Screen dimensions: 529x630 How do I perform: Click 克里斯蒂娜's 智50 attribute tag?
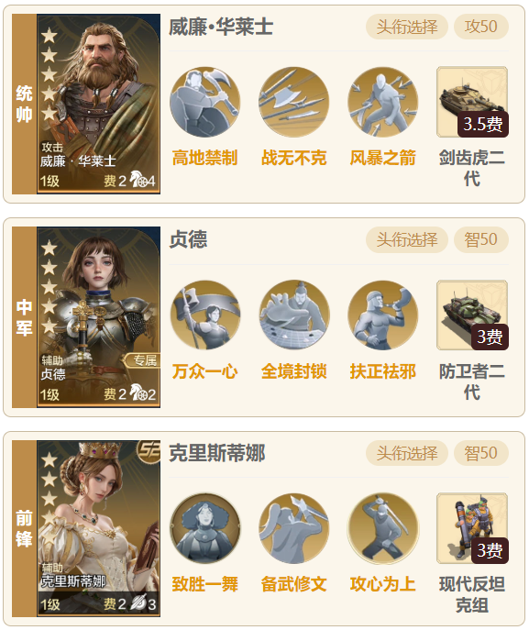pos(481,453)
